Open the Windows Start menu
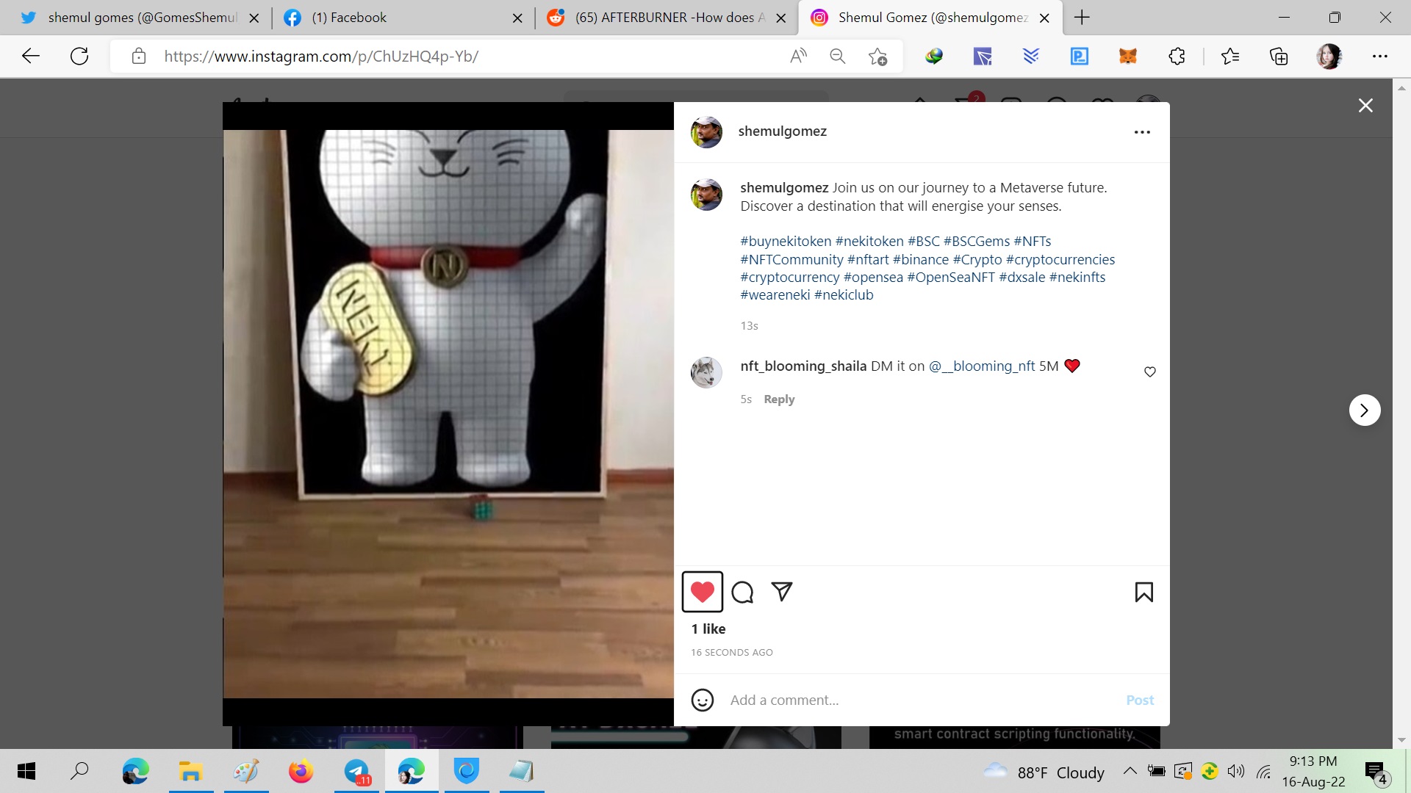The width and height of the screenshot is (1411, 793). (x=26, y=771)
